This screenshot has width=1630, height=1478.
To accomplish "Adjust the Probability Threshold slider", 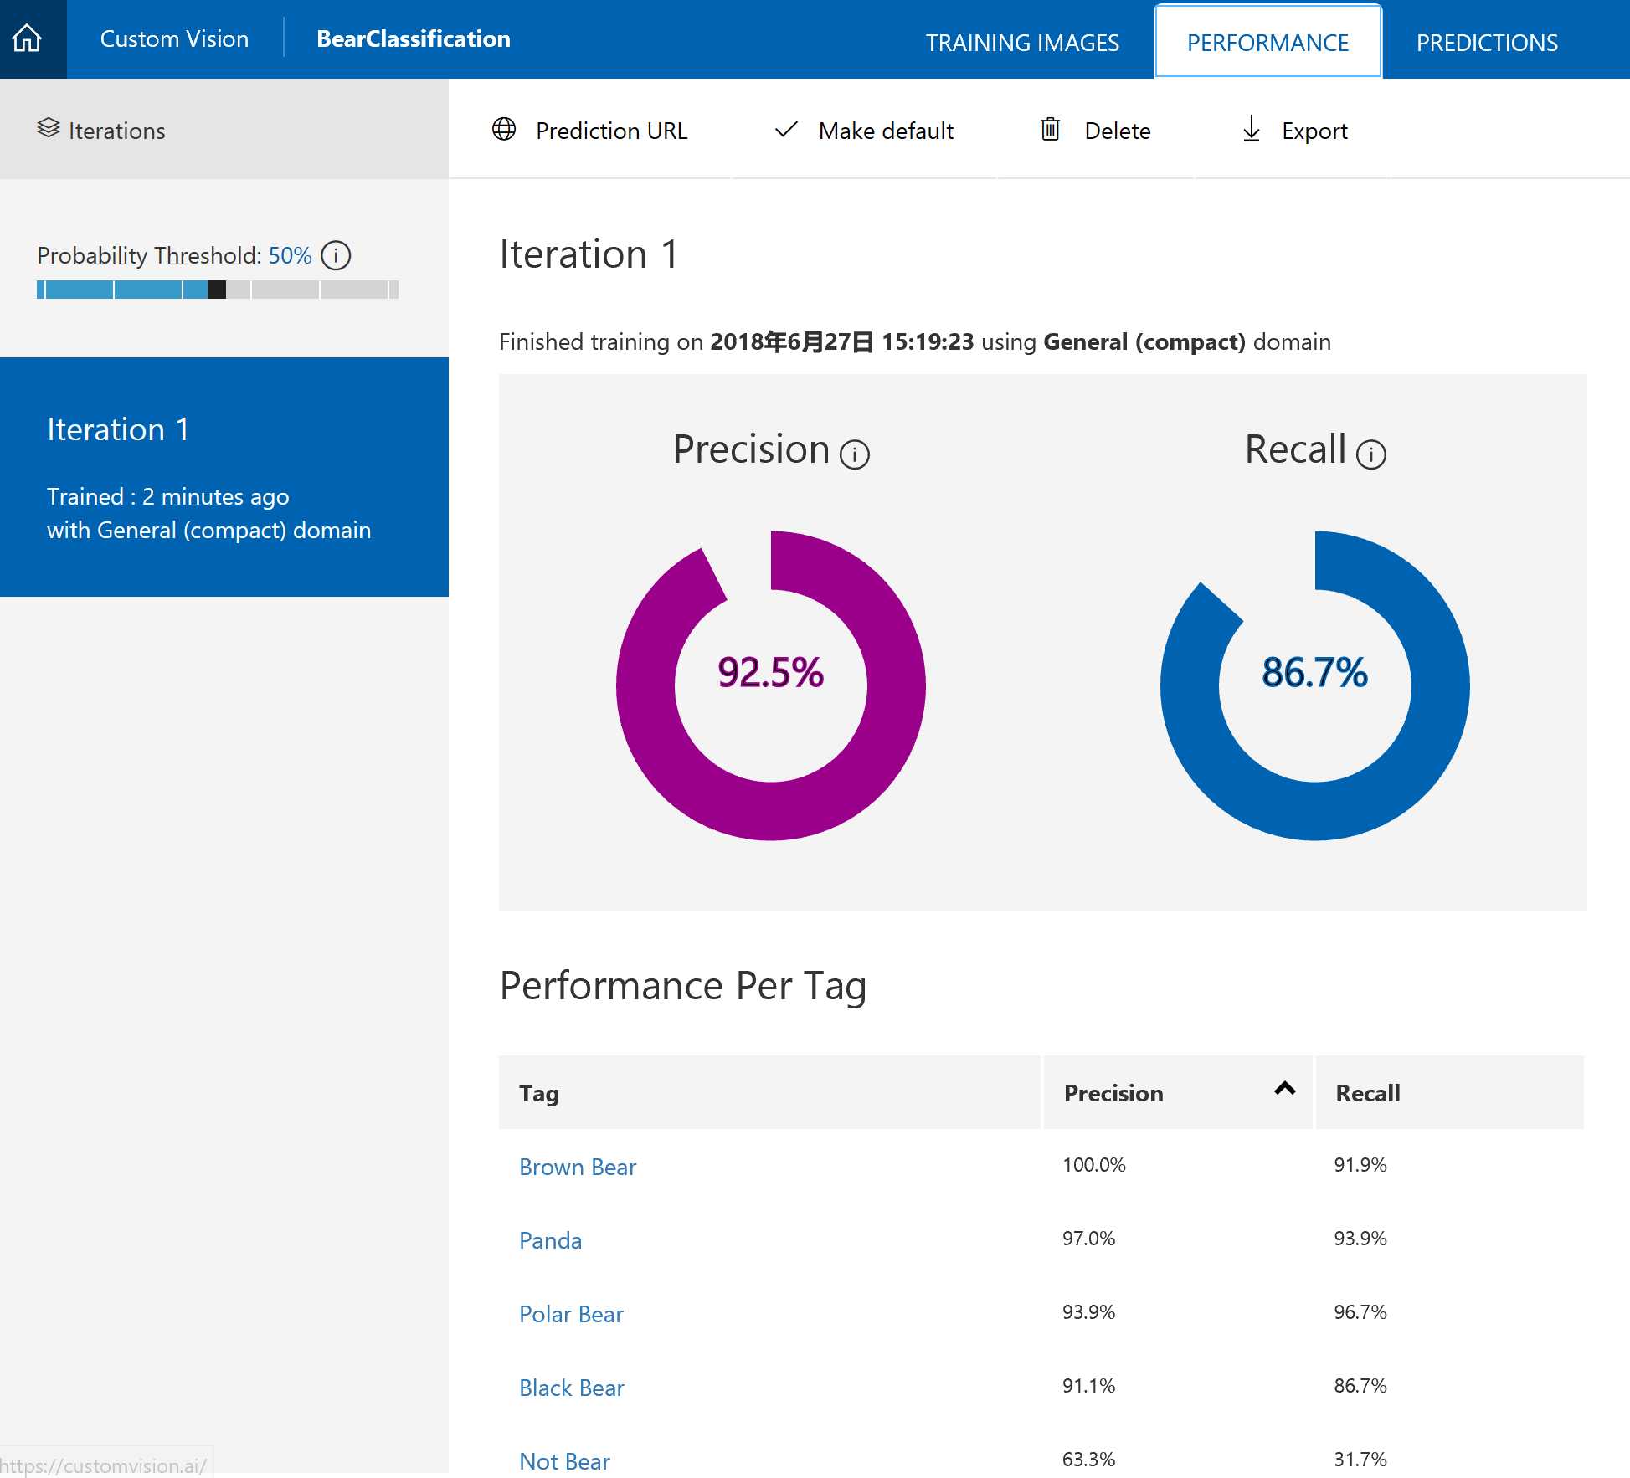I will point(216,290).
